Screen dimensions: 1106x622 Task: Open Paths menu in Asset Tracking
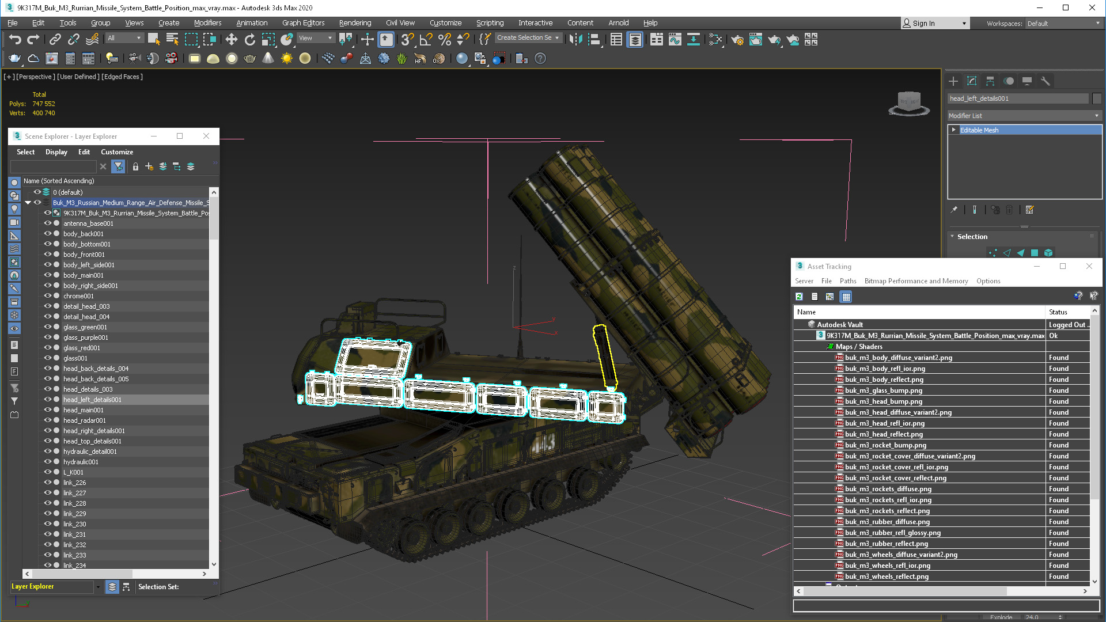(848, 281)
